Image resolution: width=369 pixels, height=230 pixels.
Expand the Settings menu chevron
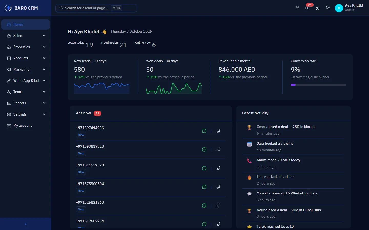point(44,114)
